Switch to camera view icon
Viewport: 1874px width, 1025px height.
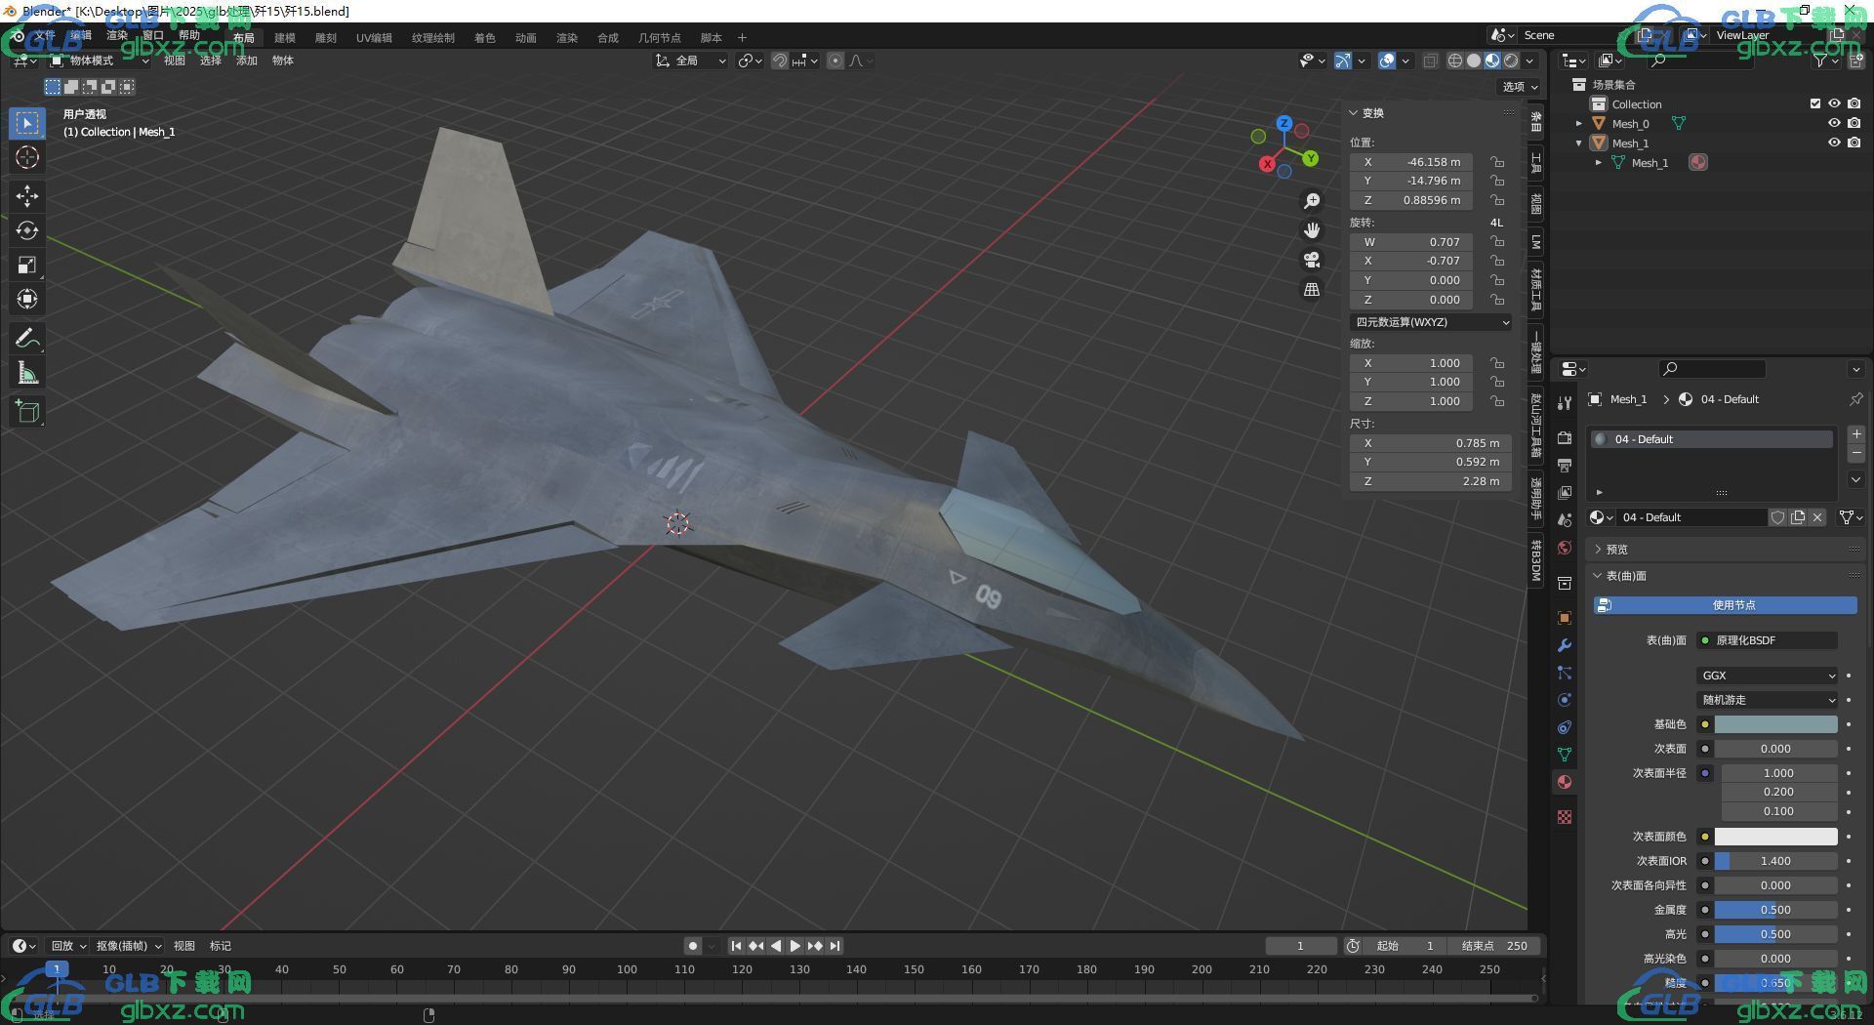pyautogui.click(x=1312, y=260)
